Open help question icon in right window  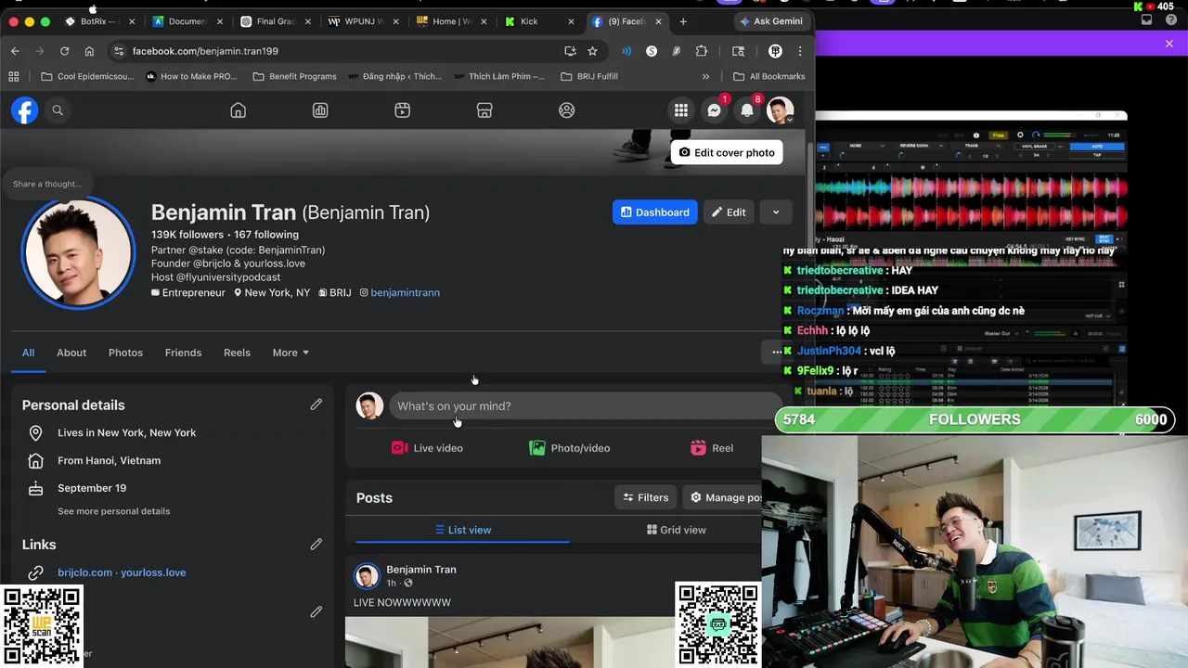(1172, 19)
